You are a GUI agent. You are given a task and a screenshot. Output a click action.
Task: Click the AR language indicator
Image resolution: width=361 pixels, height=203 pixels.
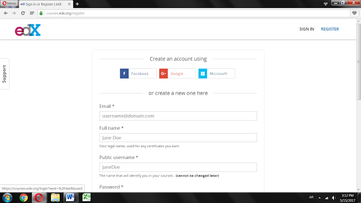(x=311, y=197)
